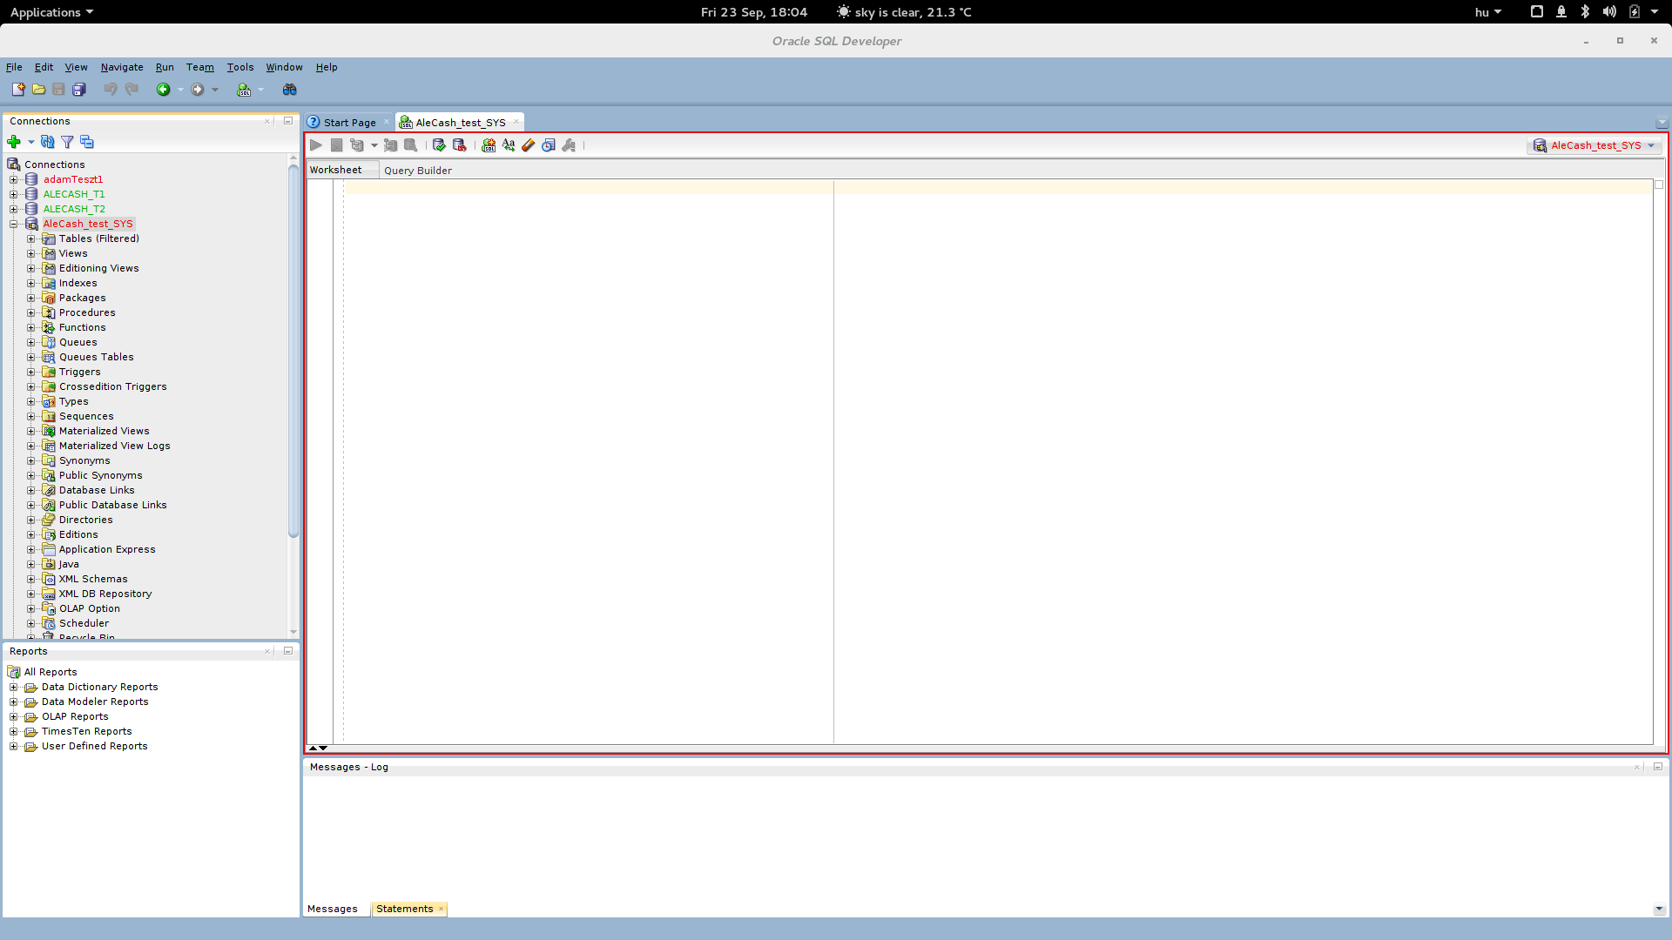Click the Open folder icon in main toolbar
The width and height of the screenshot is (1672, 940).
click(38, 90)
